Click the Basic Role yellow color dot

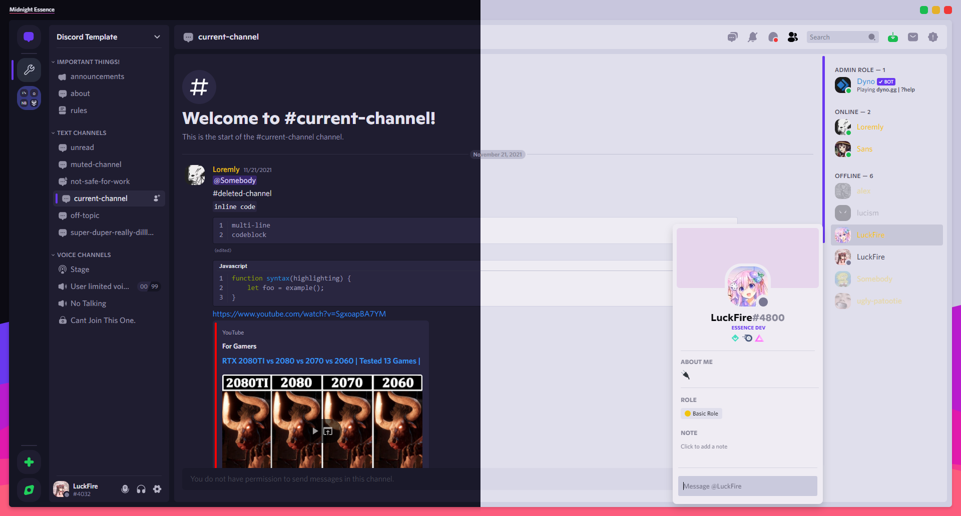coord(688,413)
